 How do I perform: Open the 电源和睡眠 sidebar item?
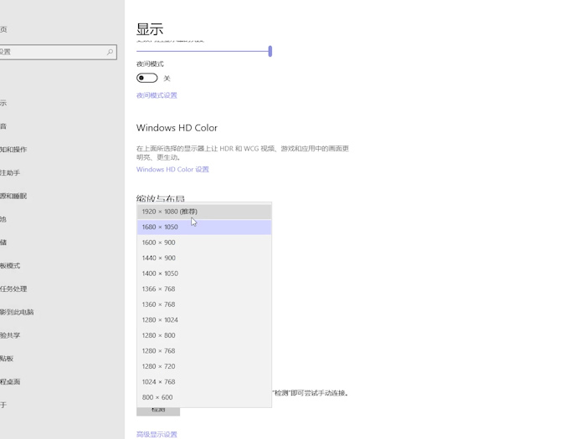tap(13, 196)
